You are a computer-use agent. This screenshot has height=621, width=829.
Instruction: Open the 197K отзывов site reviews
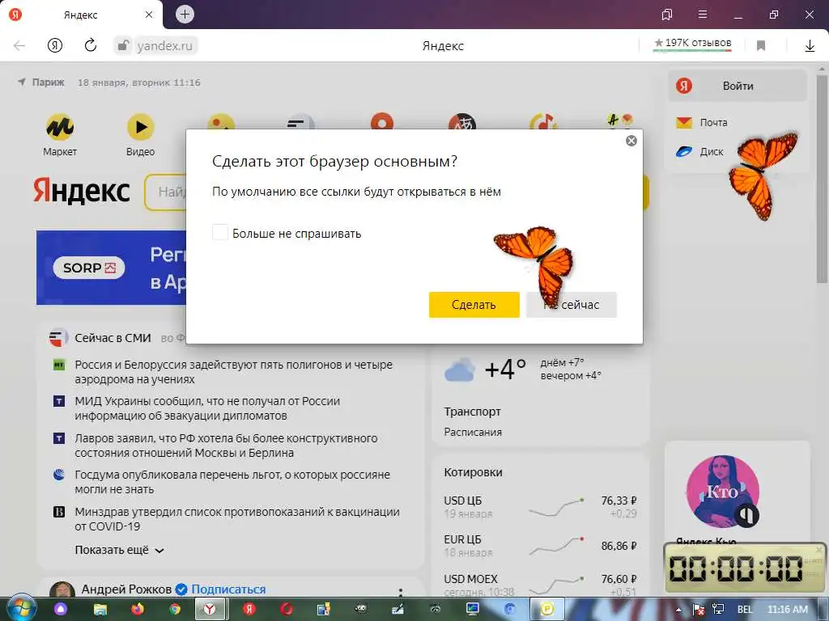693,44
